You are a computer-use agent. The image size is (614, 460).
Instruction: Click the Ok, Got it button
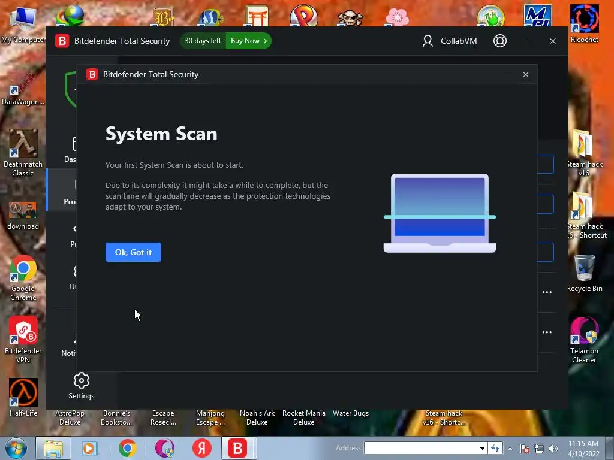pyautogui.click(x=133, y=252)
